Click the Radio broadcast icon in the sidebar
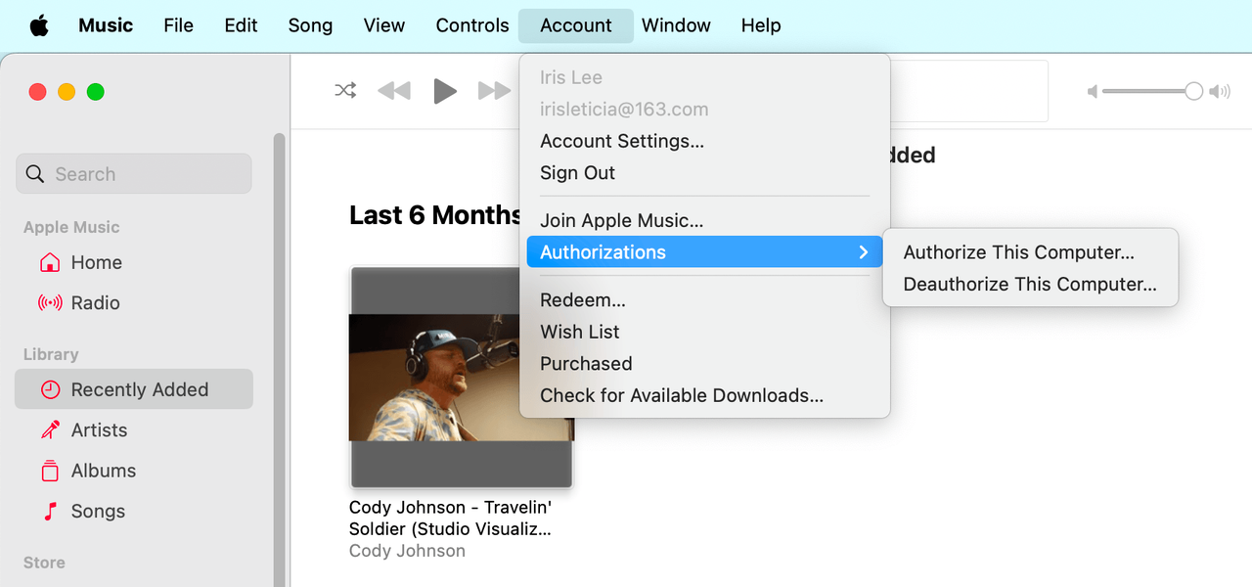Image resolution: width=1252 pixels, height=587 pixels. point(50,303)
